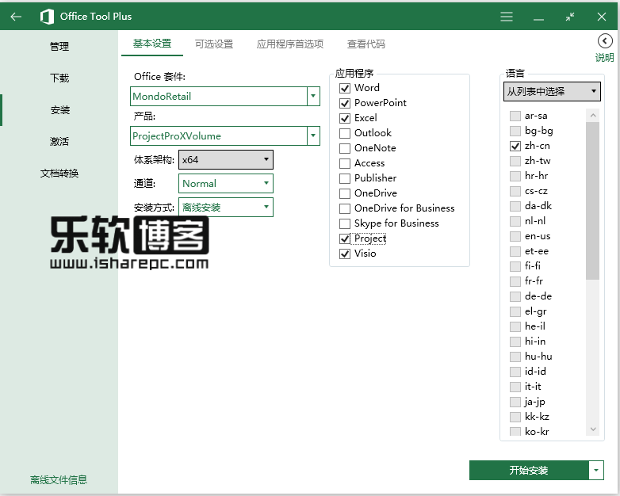
Task: Check the OneDrive for Business checkbox
Action: pos(345,208)
